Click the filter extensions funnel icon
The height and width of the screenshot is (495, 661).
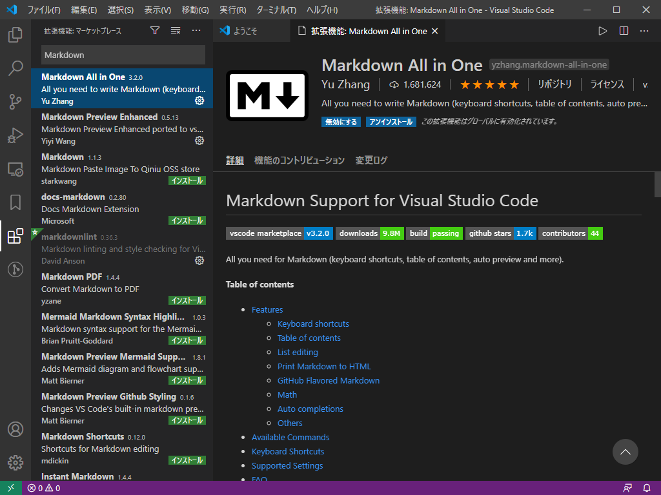tap(155, 30)
